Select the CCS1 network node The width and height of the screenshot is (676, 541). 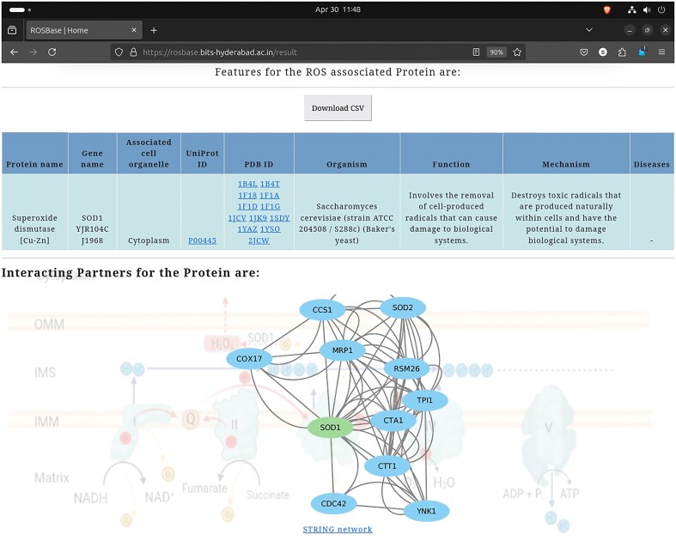pyautogui.click(x=322, y=310)
